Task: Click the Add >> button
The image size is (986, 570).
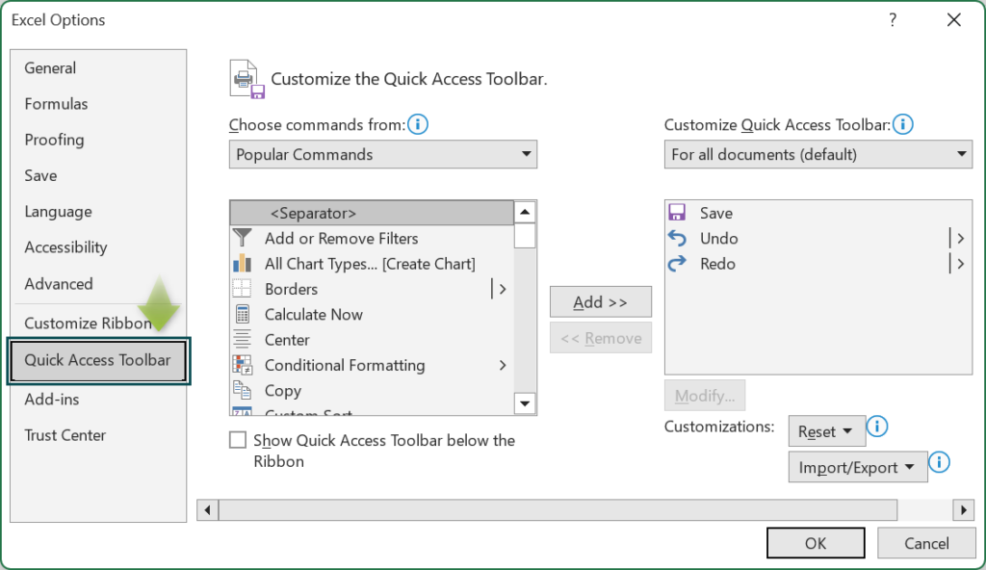Action: pos(601,302)
